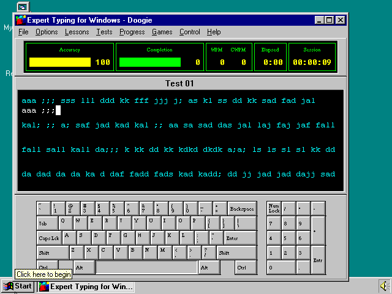Click the Windows Start button
This screenshot has width=392, height=294.
point(18,286)
